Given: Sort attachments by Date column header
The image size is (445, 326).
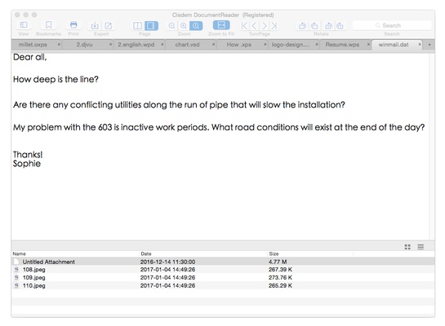Looking at the screenshot, I should (x=204, y=253).
